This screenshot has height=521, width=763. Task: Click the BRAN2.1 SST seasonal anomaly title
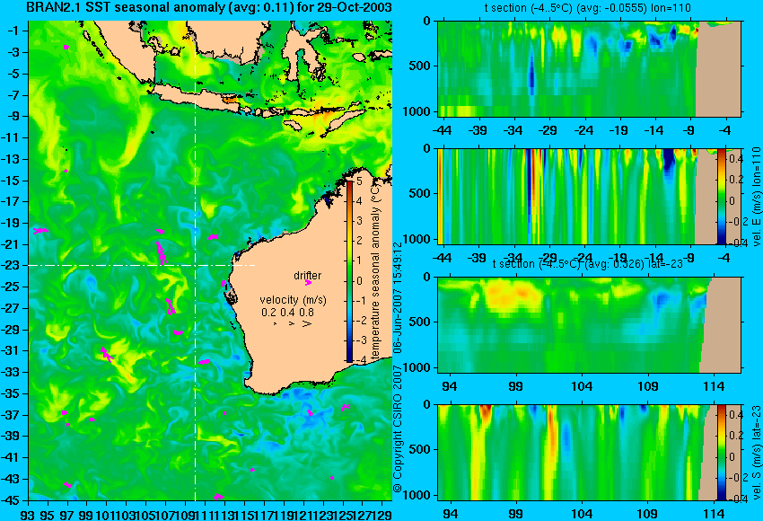pyautogui.click(x=209, y=8)
